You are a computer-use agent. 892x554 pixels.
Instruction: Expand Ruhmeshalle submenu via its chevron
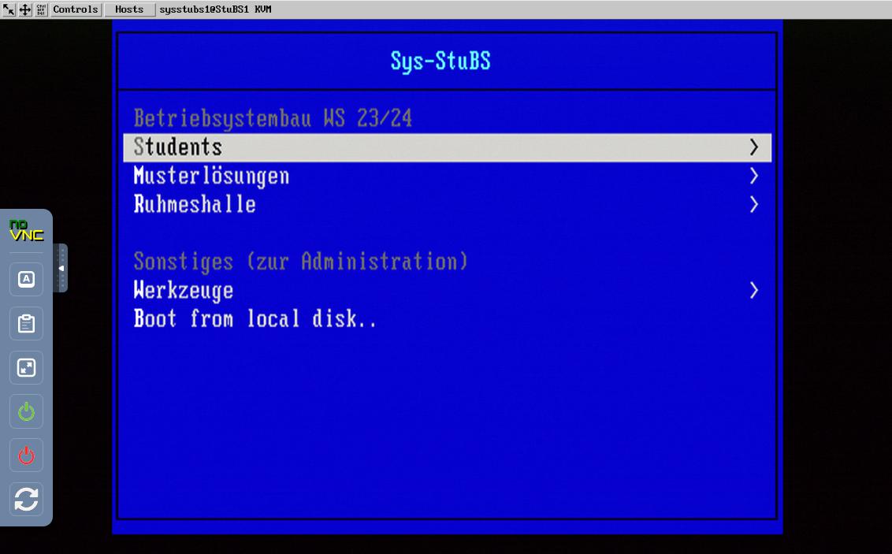click(754, 205)
